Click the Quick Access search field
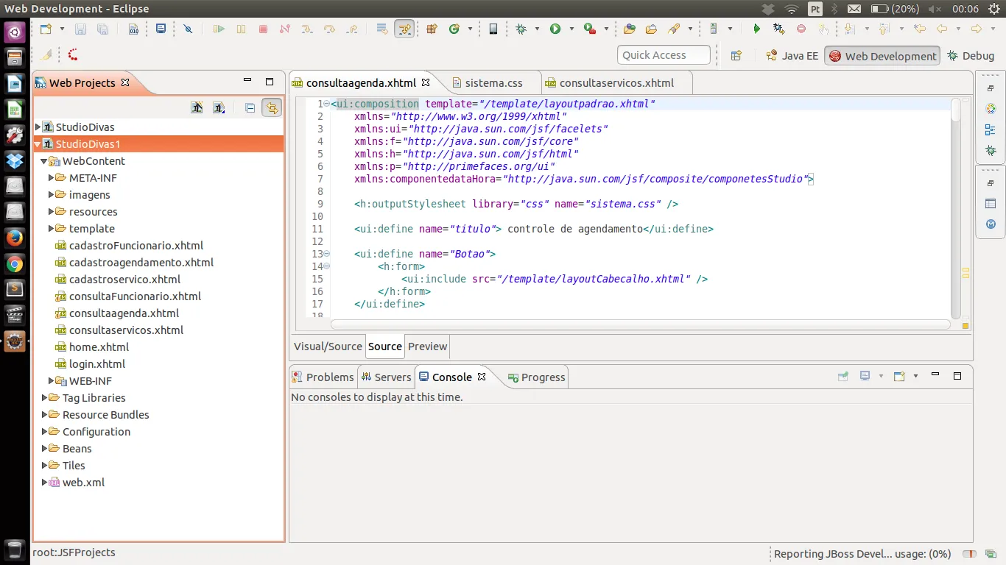1006x565 pixels. (x=663, y=55)
